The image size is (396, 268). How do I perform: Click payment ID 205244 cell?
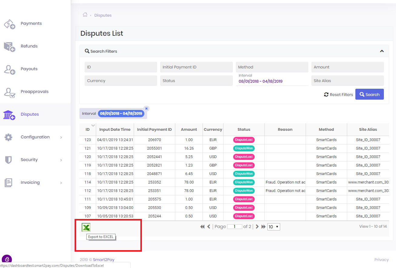tap(154, 216)
